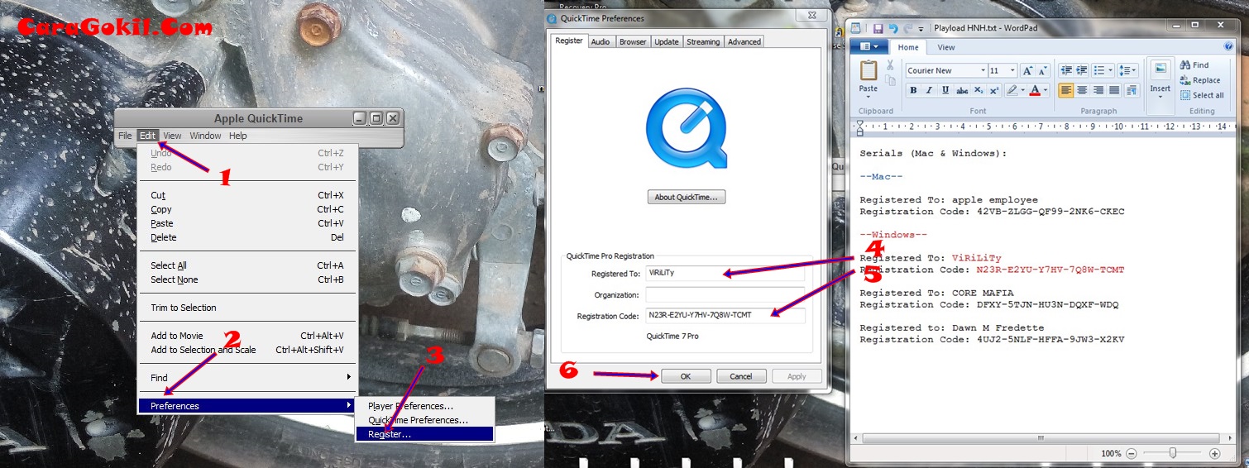The height and width of the screenshot is (468, 1249).
Task: Expand the Paste dropdown arrow
Action: point(869,97)
